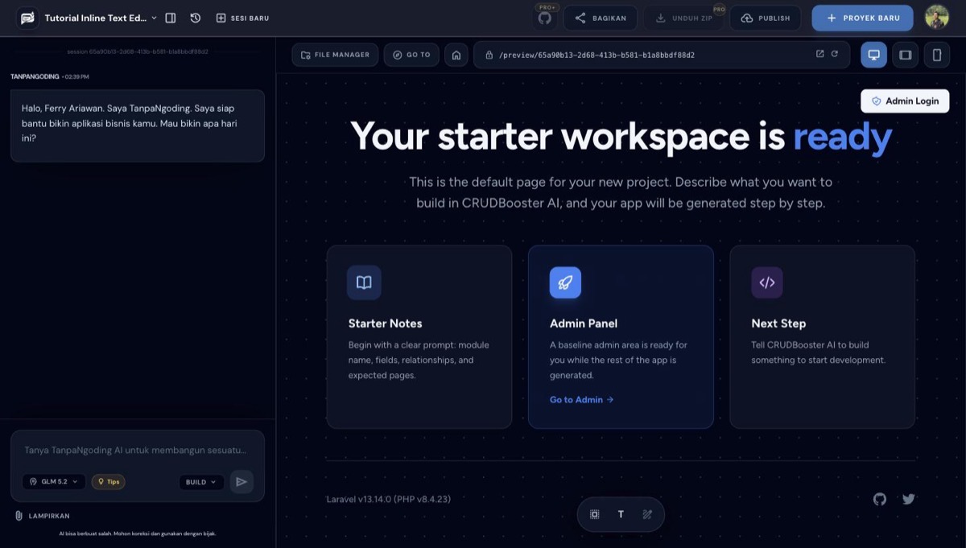Click the Admin Panel card heading
Screen dimensions: 966x548
pos(584,323)
